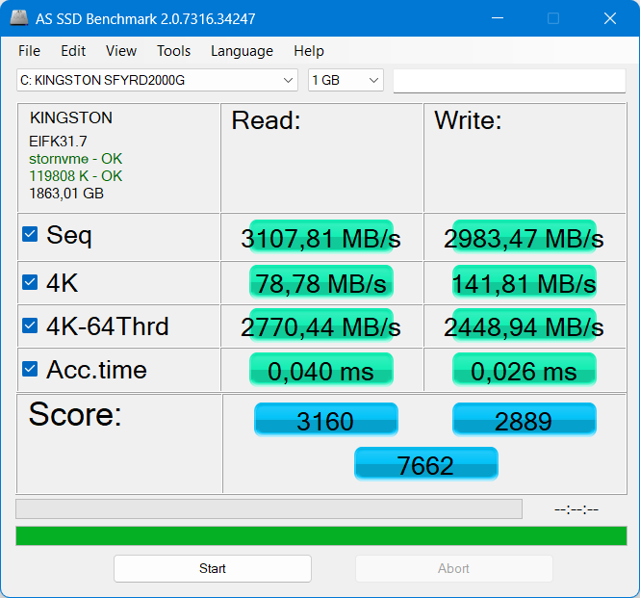Disable the Acc.time test checkbox
640x598 pixels.
coord(30,369)
